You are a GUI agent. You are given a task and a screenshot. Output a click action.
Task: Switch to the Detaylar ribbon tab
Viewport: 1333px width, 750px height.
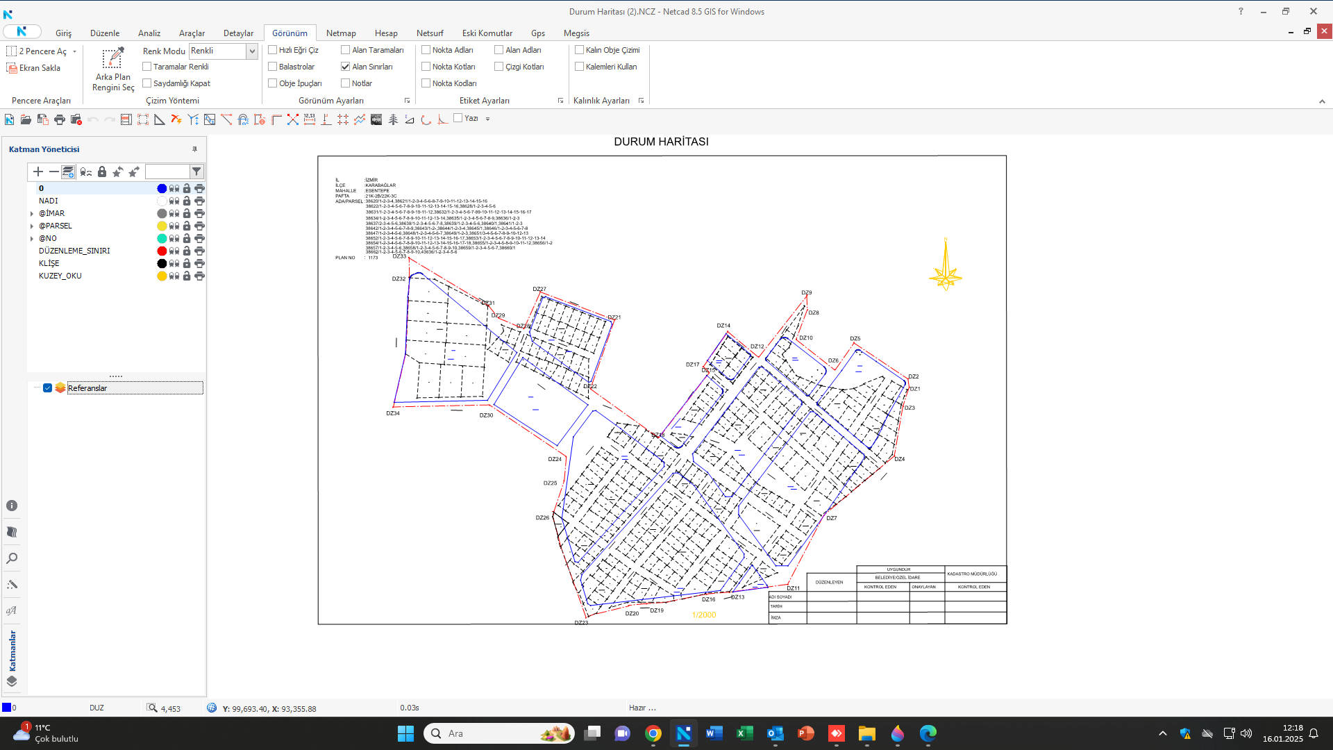pos(238,33)
